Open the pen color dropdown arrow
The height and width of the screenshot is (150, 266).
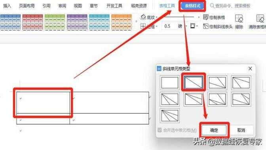[x=197, y=26]
